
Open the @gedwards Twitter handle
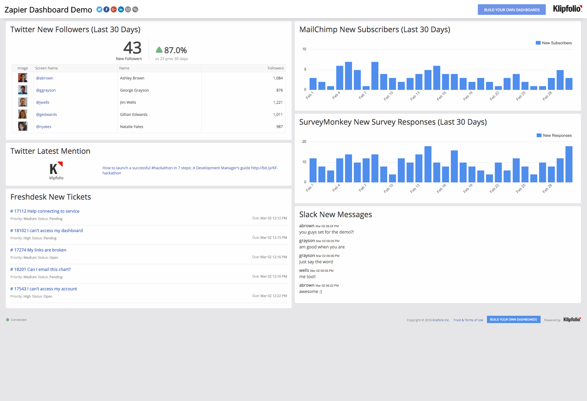(46, 115)
